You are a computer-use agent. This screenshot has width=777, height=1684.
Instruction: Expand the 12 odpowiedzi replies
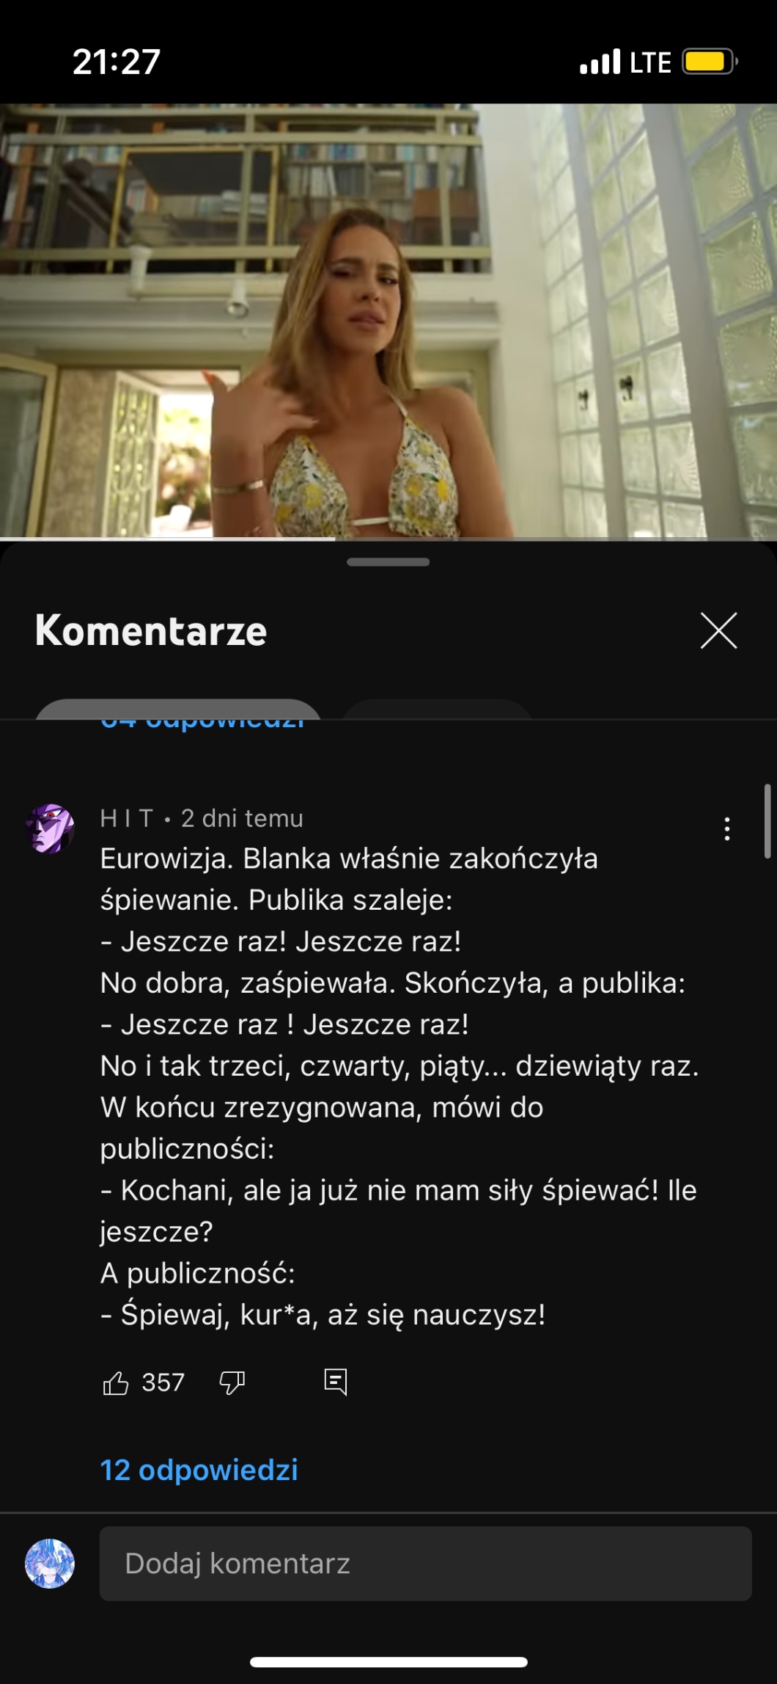(x=199, y=1470)
